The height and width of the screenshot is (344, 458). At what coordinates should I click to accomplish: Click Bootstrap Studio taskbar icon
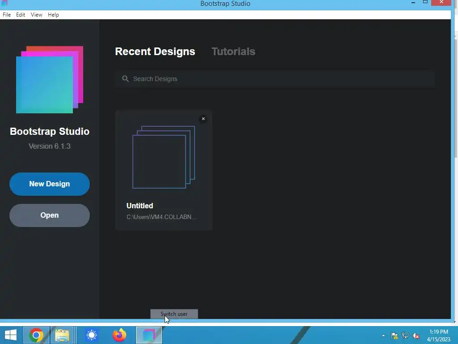[148, 335]
